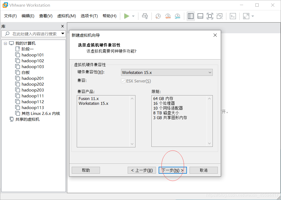Select 3 GB 共享图形内存 in 限制 list
The height and width of the screenshot is (200, 281).
[170, 118]
